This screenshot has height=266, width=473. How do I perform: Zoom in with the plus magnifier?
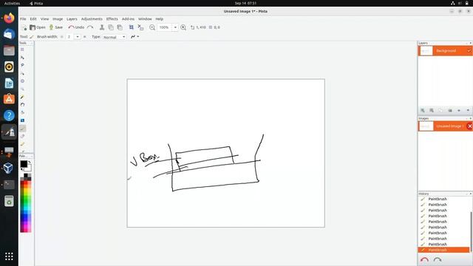click(x=183, y=27)
